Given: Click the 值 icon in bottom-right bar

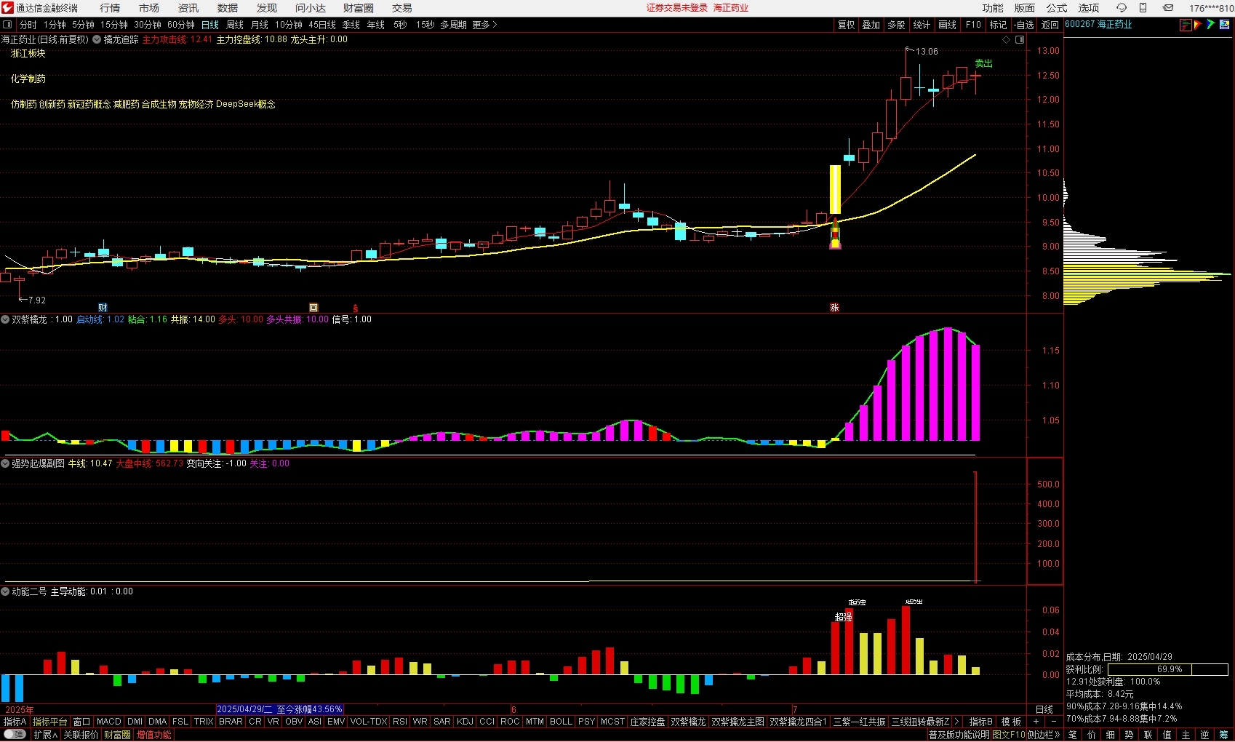Looking at the screenshot, I should pos(1167,735).
